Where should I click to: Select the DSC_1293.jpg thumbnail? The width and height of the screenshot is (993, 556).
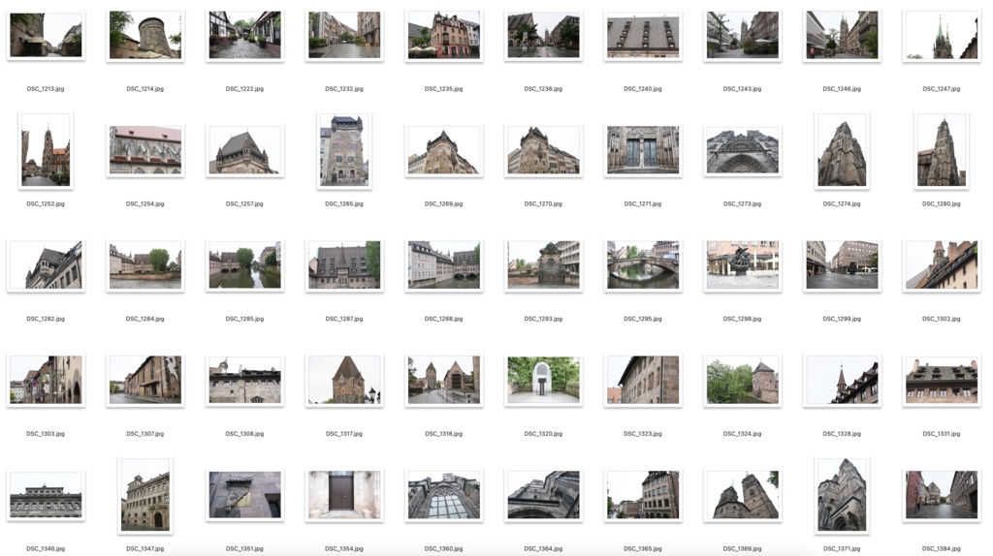543,265
